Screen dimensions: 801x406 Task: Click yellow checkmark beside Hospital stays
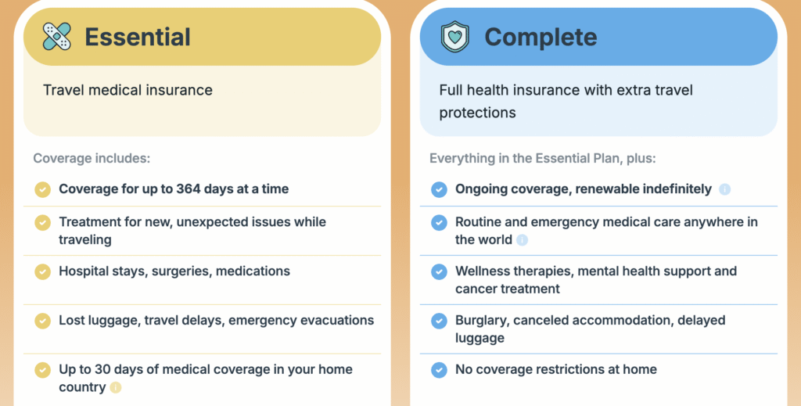pos(43,271)
